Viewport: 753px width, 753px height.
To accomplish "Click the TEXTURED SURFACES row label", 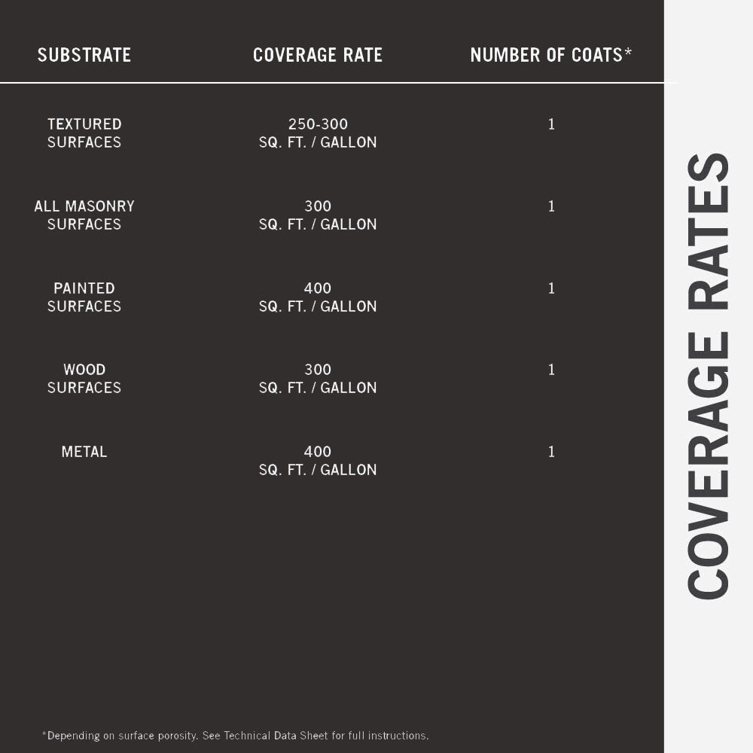I will click(84, 133).
